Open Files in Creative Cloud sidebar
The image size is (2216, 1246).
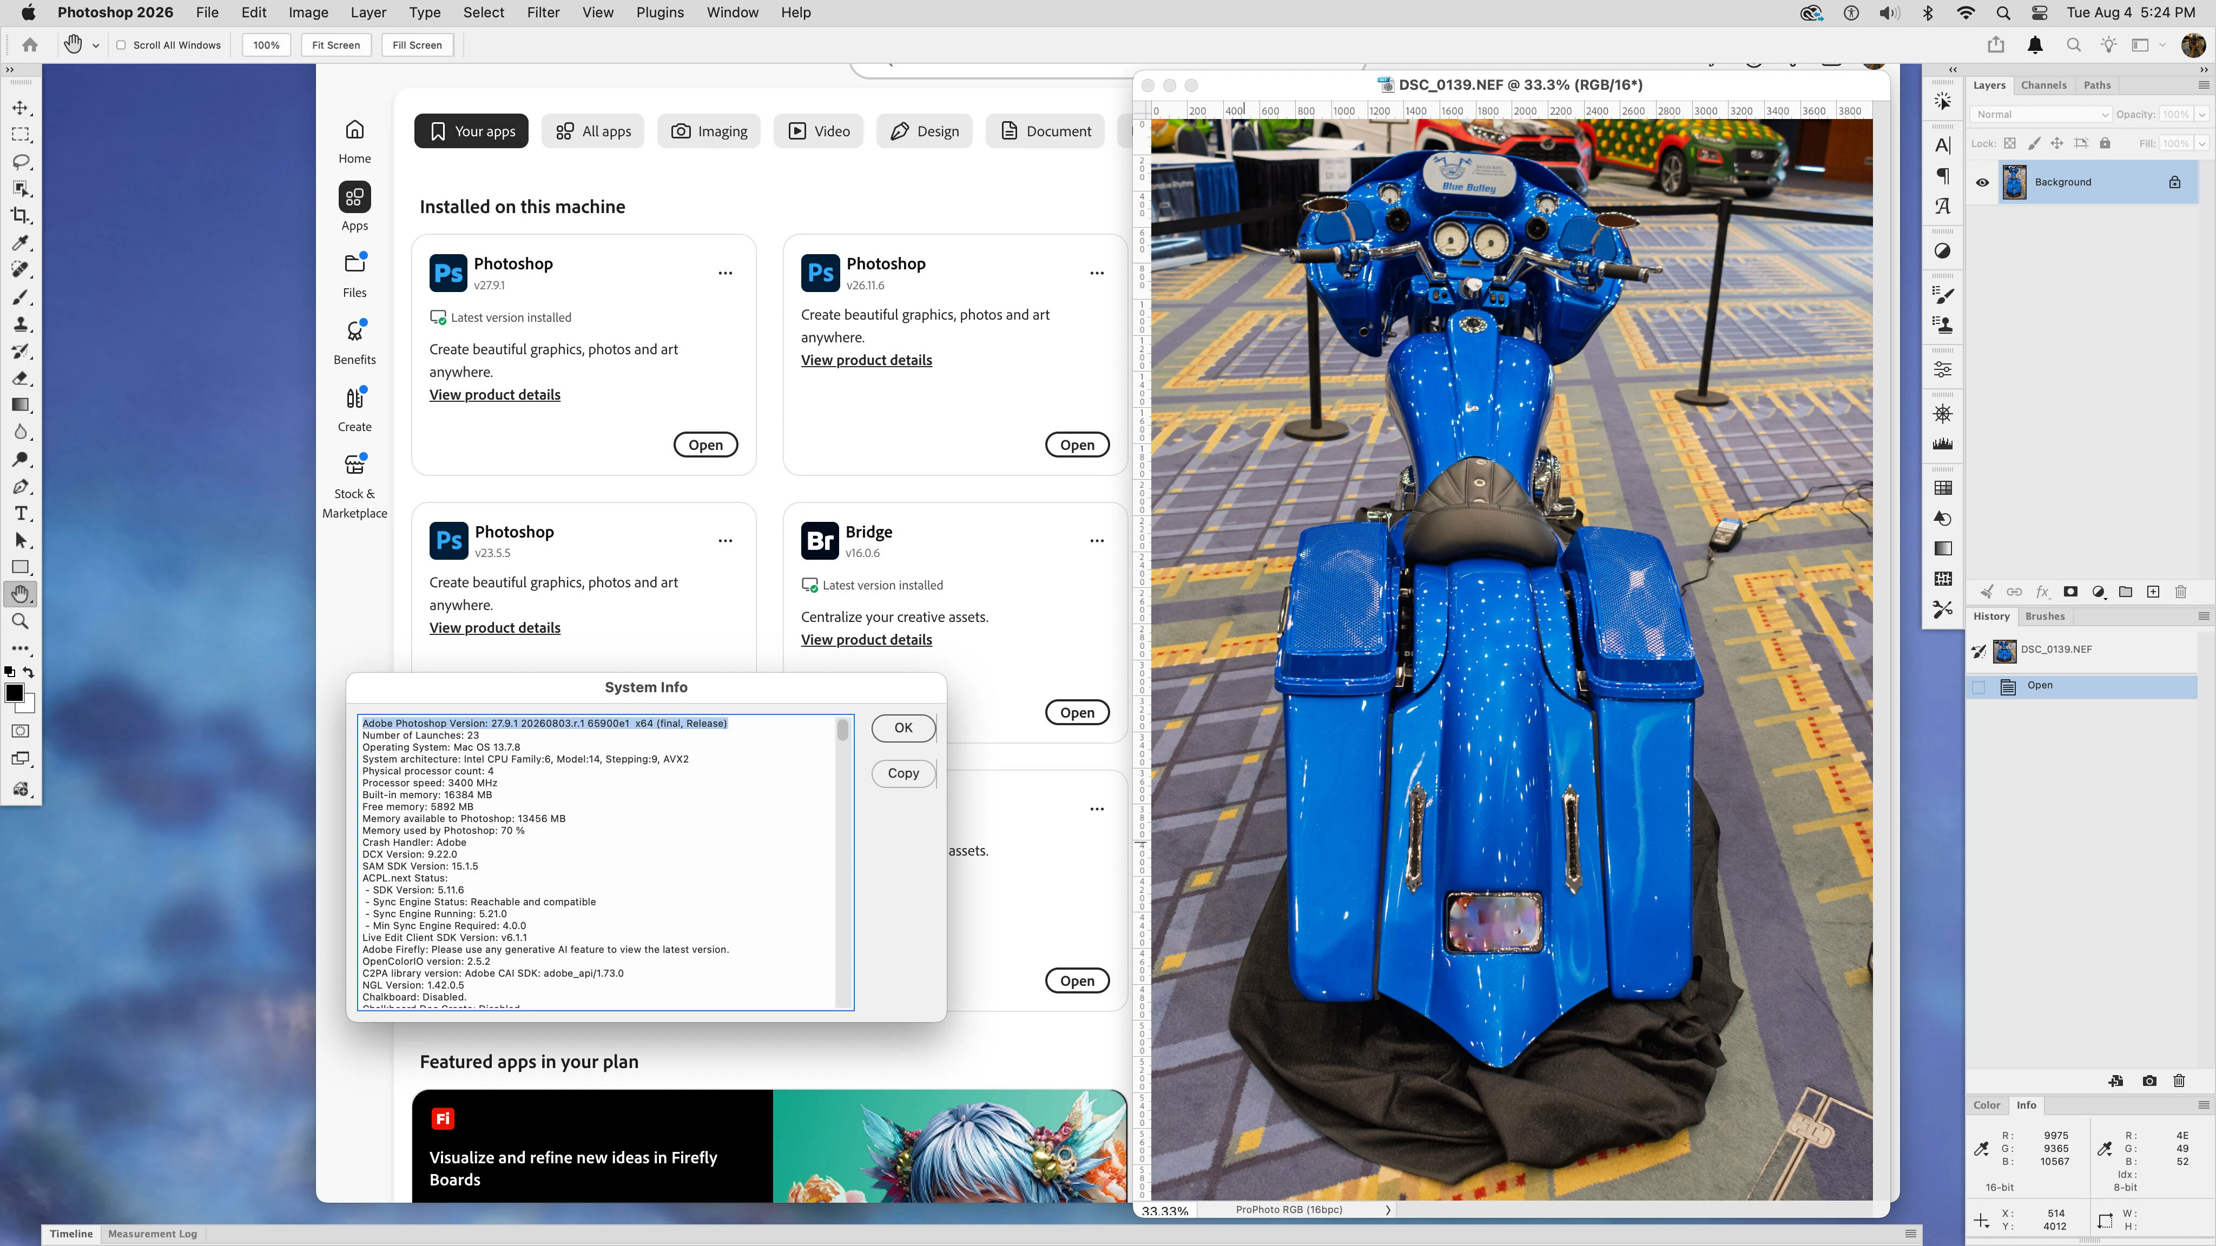pyautogui.click(x=354, y=274)
